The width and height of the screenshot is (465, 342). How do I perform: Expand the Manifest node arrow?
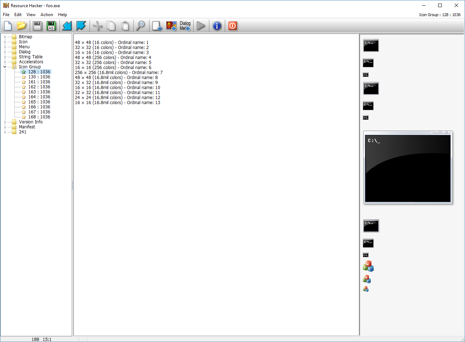click(5, 127)
